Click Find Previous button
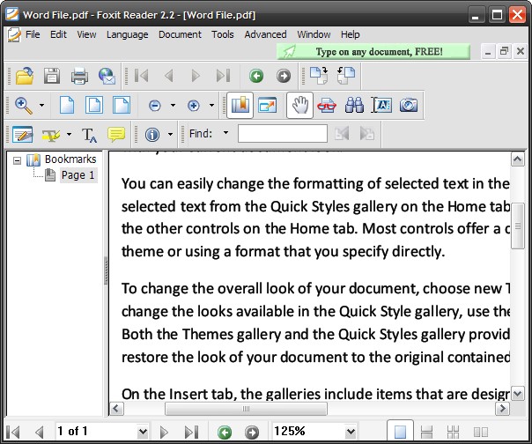 [342, 133]
